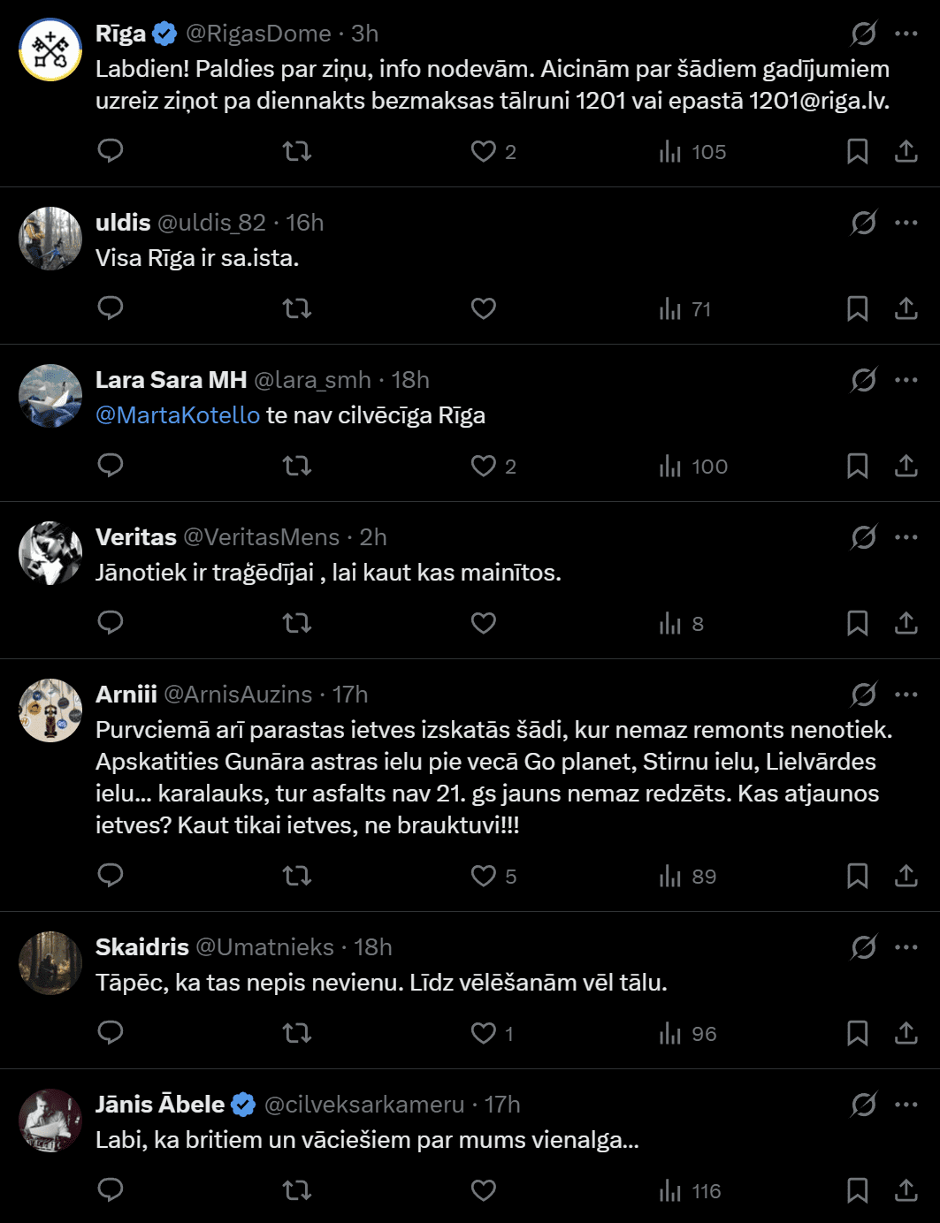Reply to Rīga's tweet
Viewport: 940px width, 1223px height.
point(111,151)
